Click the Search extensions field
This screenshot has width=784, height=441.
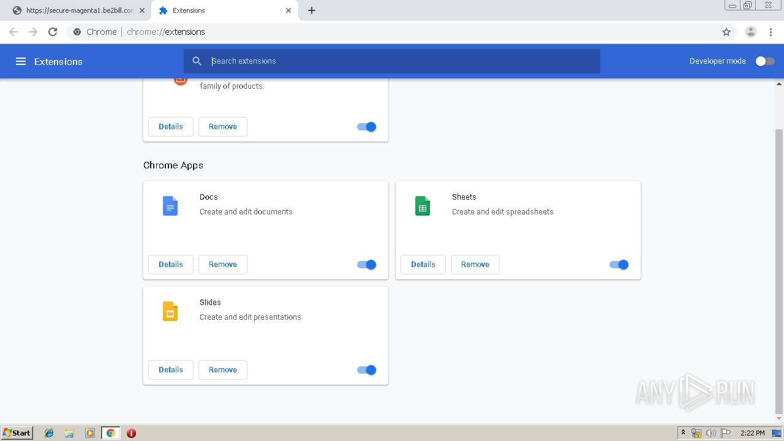[x=392, y=61]
